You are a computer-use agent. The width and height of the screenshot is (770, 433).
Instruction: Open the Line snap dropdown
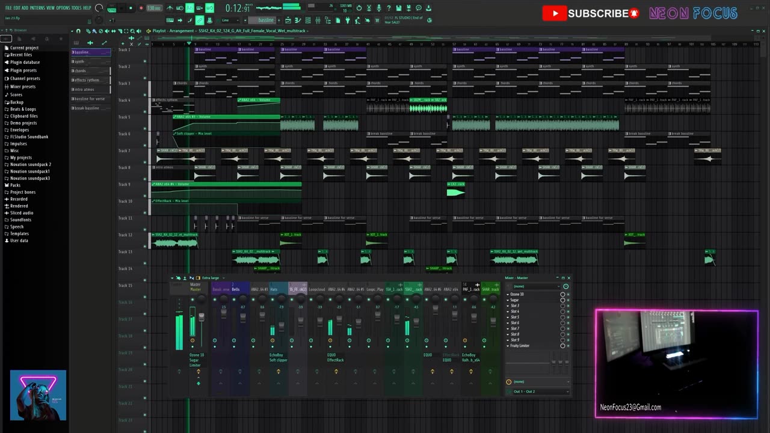pyautogui.click(x=230, y=20)
